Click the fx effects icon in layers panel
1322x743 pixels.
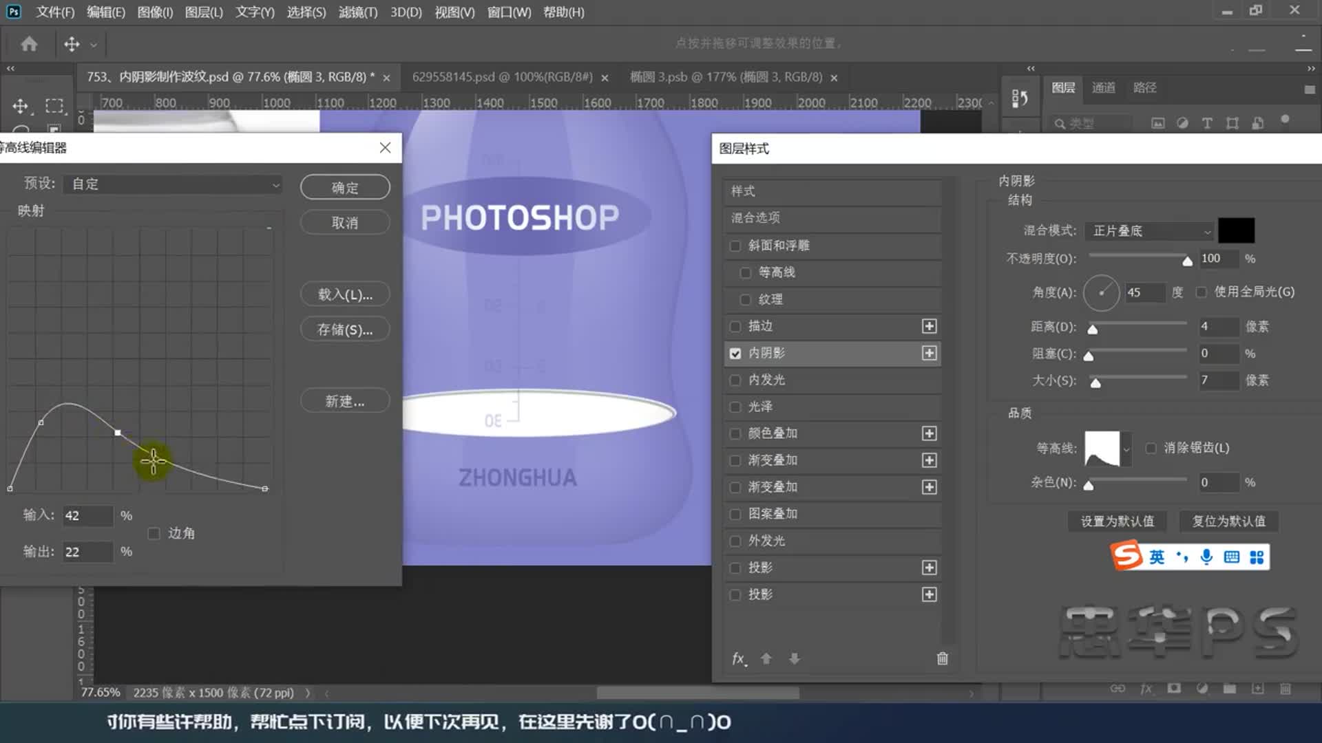point(739,658)
